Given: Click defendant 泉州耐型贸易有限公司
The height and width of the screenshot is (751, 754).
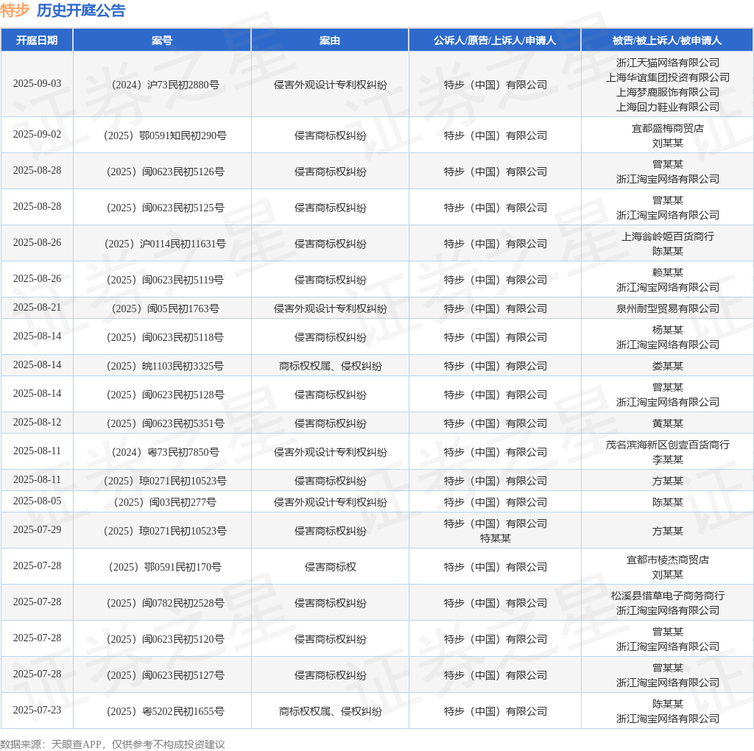Looking at the screenshot, I should (667, 308).
